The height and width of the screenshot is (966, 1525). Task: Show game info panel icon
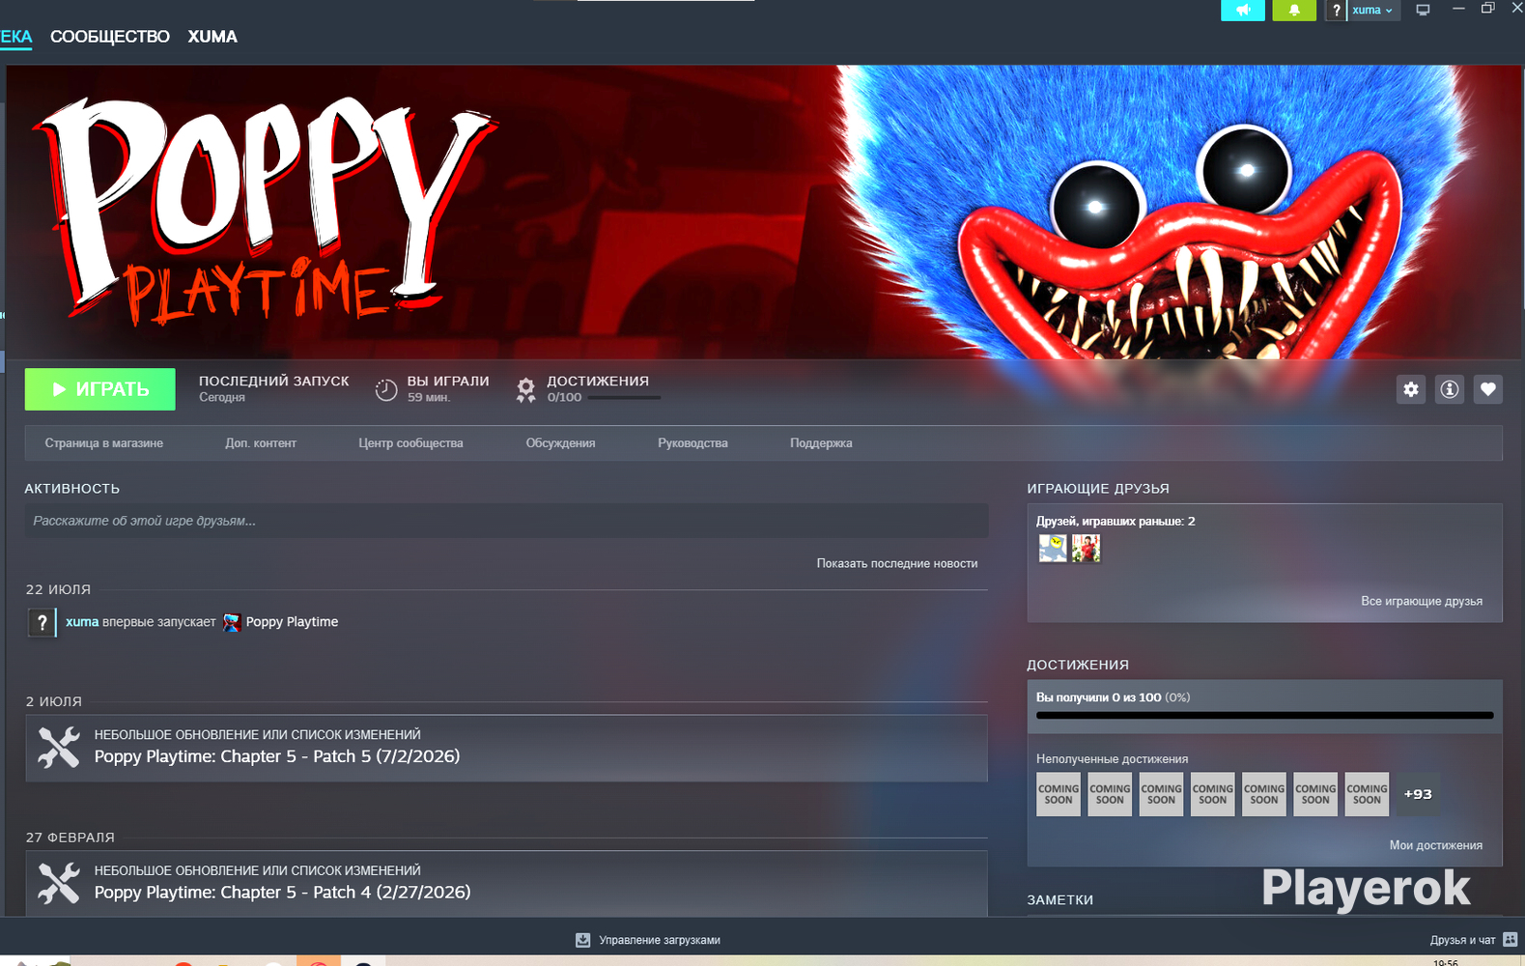pyautogui.click(x=1450, y=389)
